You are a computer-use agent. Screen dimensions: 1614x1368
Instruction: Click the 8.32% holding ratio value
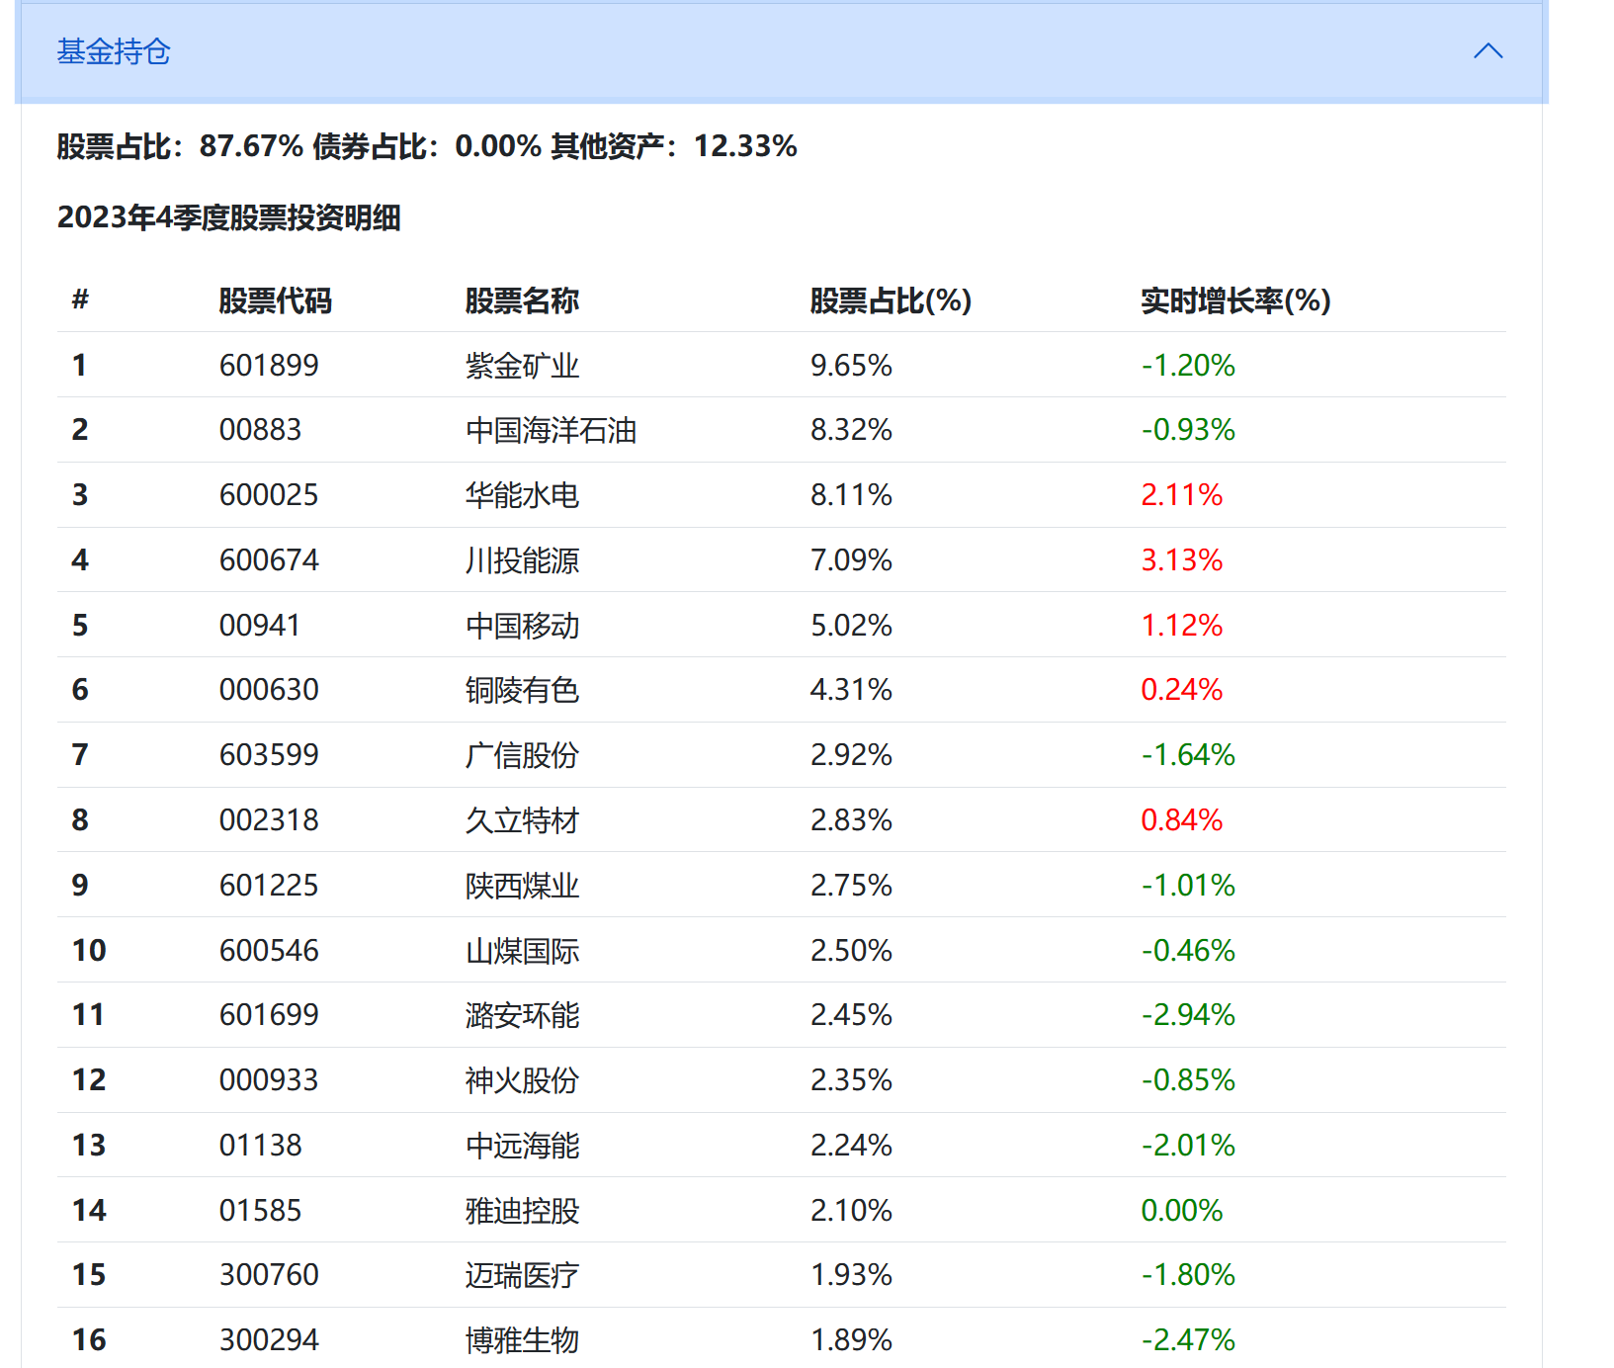click(851, 430)
